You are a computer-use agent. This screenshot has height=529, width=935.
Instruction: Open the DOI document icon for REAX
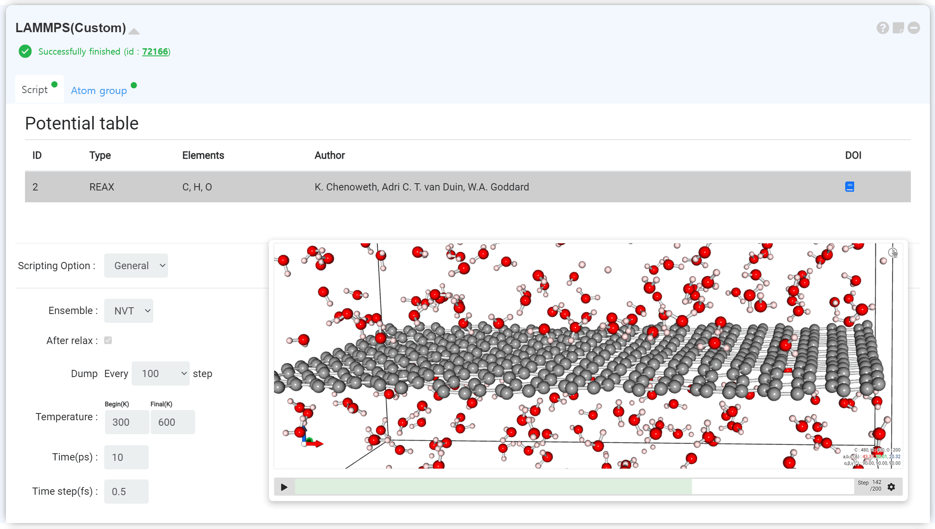point(849,187)
